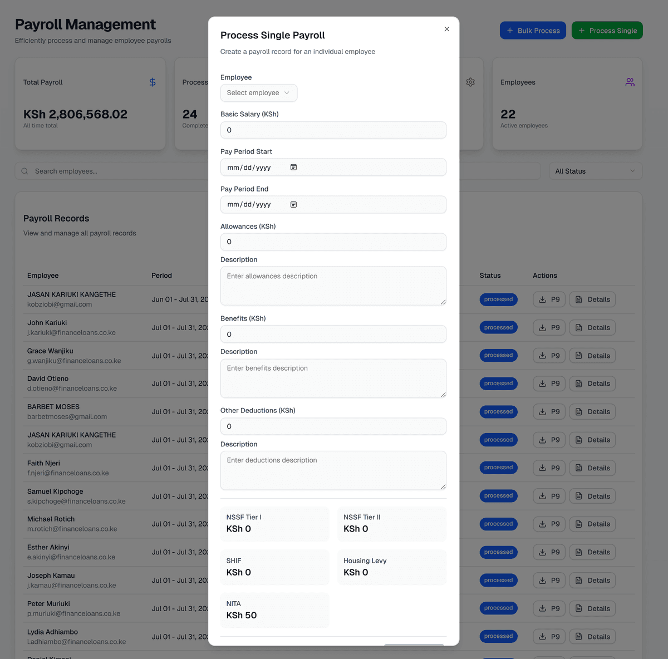The height and width of the screenshot is (659, 668).
Task: Open Details for Esther Akinyi
Action: (x=592, y=552)
